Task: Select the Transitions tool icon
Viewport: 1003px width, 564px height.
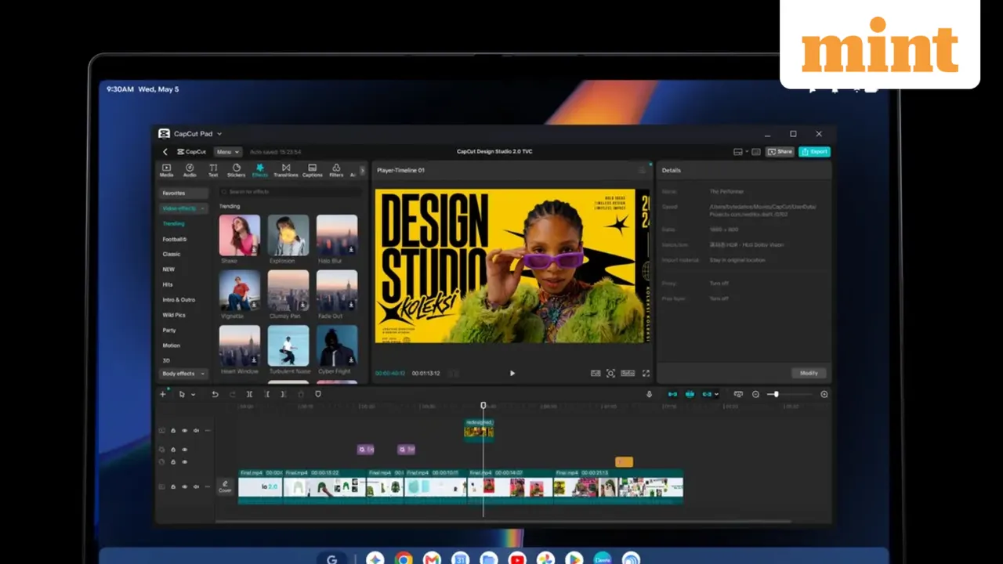Action: click(x=286, y=170)
